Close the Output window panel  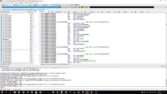coord(166,66)
